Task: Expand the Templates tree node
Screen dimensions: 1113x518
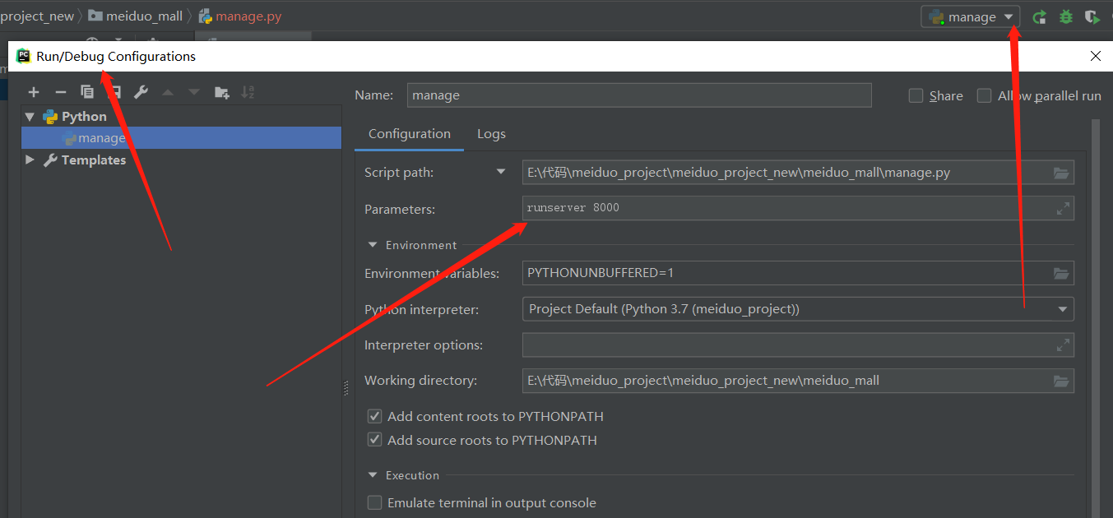Action: tap(30, 160)
